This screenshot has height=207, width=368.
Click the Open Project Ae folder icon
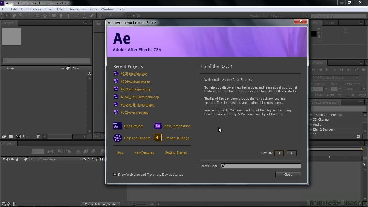[118, 126]
